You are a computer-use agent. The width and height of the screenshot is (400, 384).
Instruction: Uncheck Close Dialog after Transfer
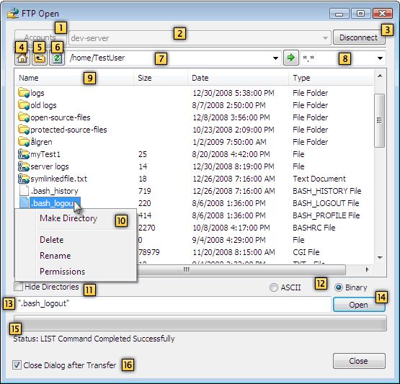point(17,365)
